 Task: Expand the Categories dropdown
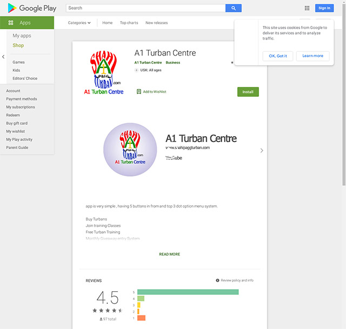coord(79,23)
